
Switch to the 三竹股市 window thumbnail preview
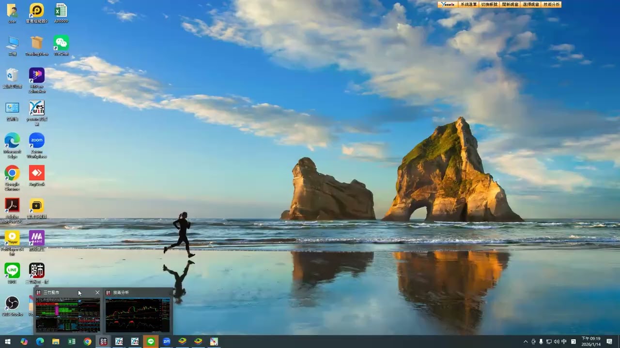(x=68, y=315)
